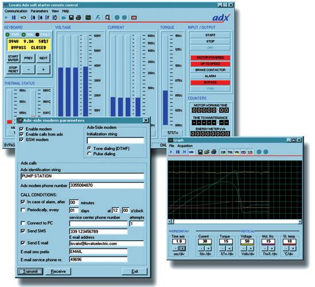
Task: Open the Acquisition menu in the Graph window
Action: click(x=185, y=146)
